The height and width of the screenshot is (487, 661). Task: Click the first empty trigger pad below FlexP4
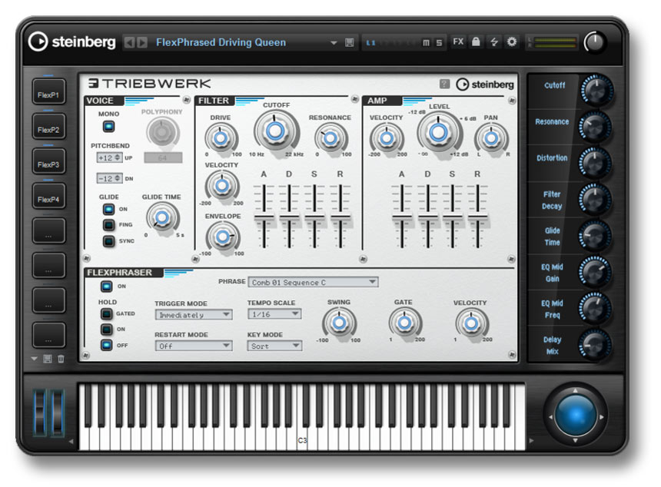pos(48,231)
